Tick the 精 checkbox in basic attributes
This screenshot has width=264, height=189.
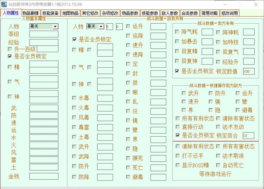(x=10, y=67)
